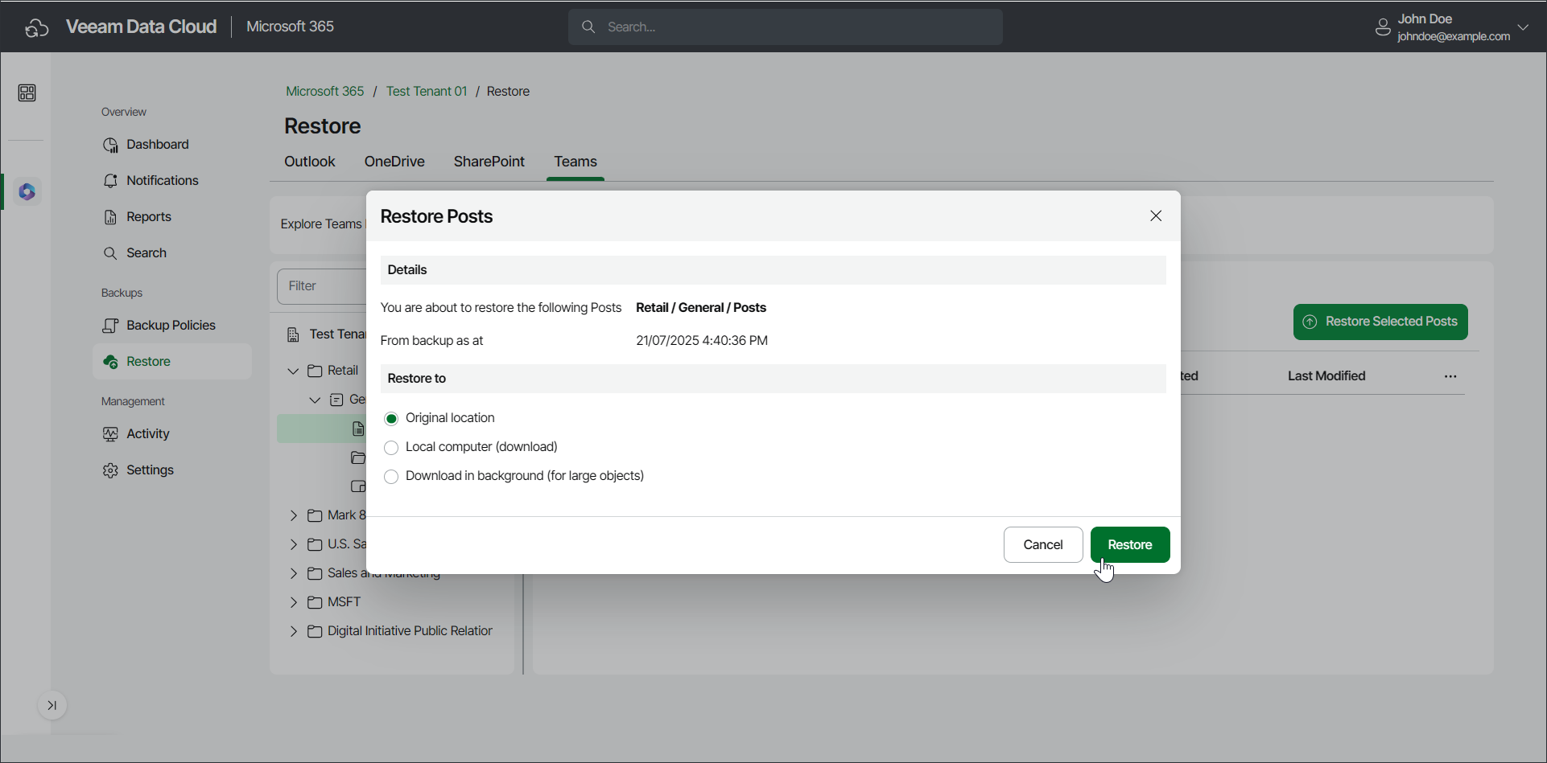Image resolution: width=1547 pixels, height=763 pixels.
Task: Click the Restore cloud icon in sidebar
Action: click(111, 362)
